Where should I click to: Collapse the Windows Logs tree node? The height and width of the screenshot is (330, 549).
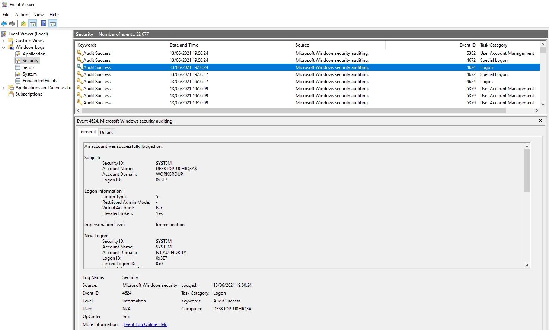[x=4, y=47]
